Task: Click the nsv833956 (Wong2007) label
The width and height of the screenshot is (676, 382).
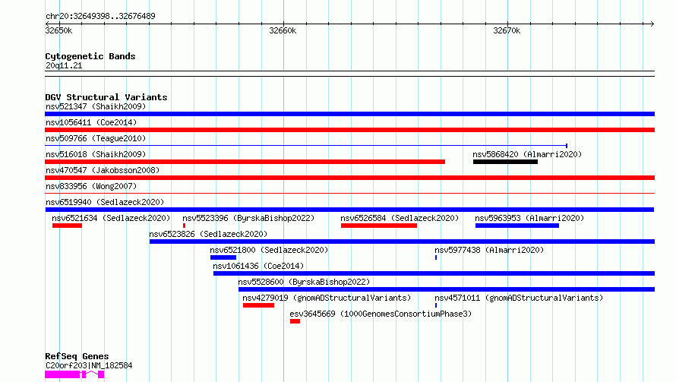Action: click(91, 186)
